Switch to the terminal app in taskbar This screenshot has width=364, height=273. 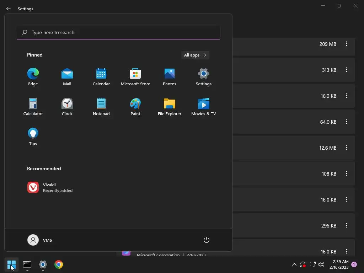[x=27, y=264]
